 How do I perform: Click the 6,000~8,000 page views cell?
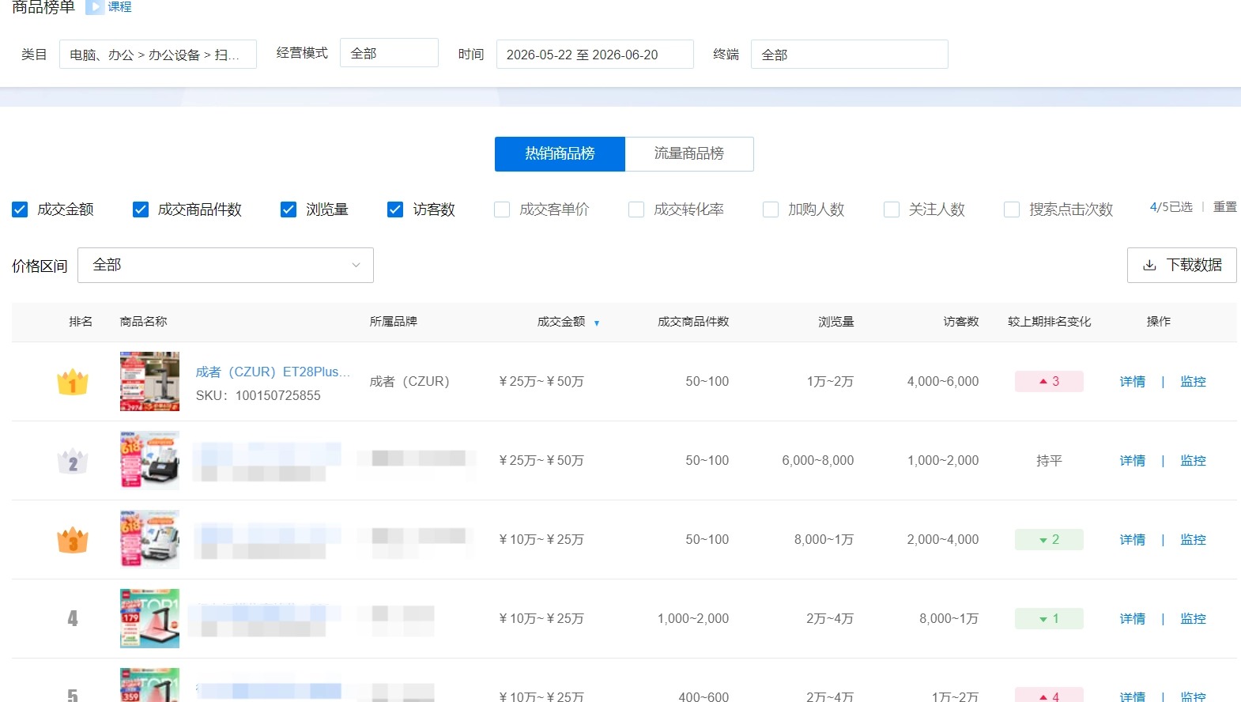click(818, 460)
